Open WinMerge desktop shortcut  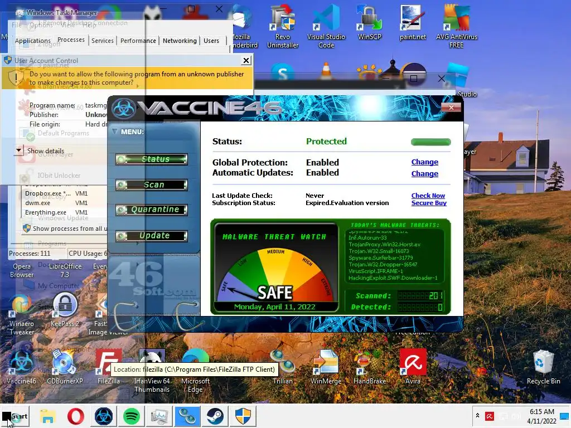pyautogui.click(x=326, y=366)
